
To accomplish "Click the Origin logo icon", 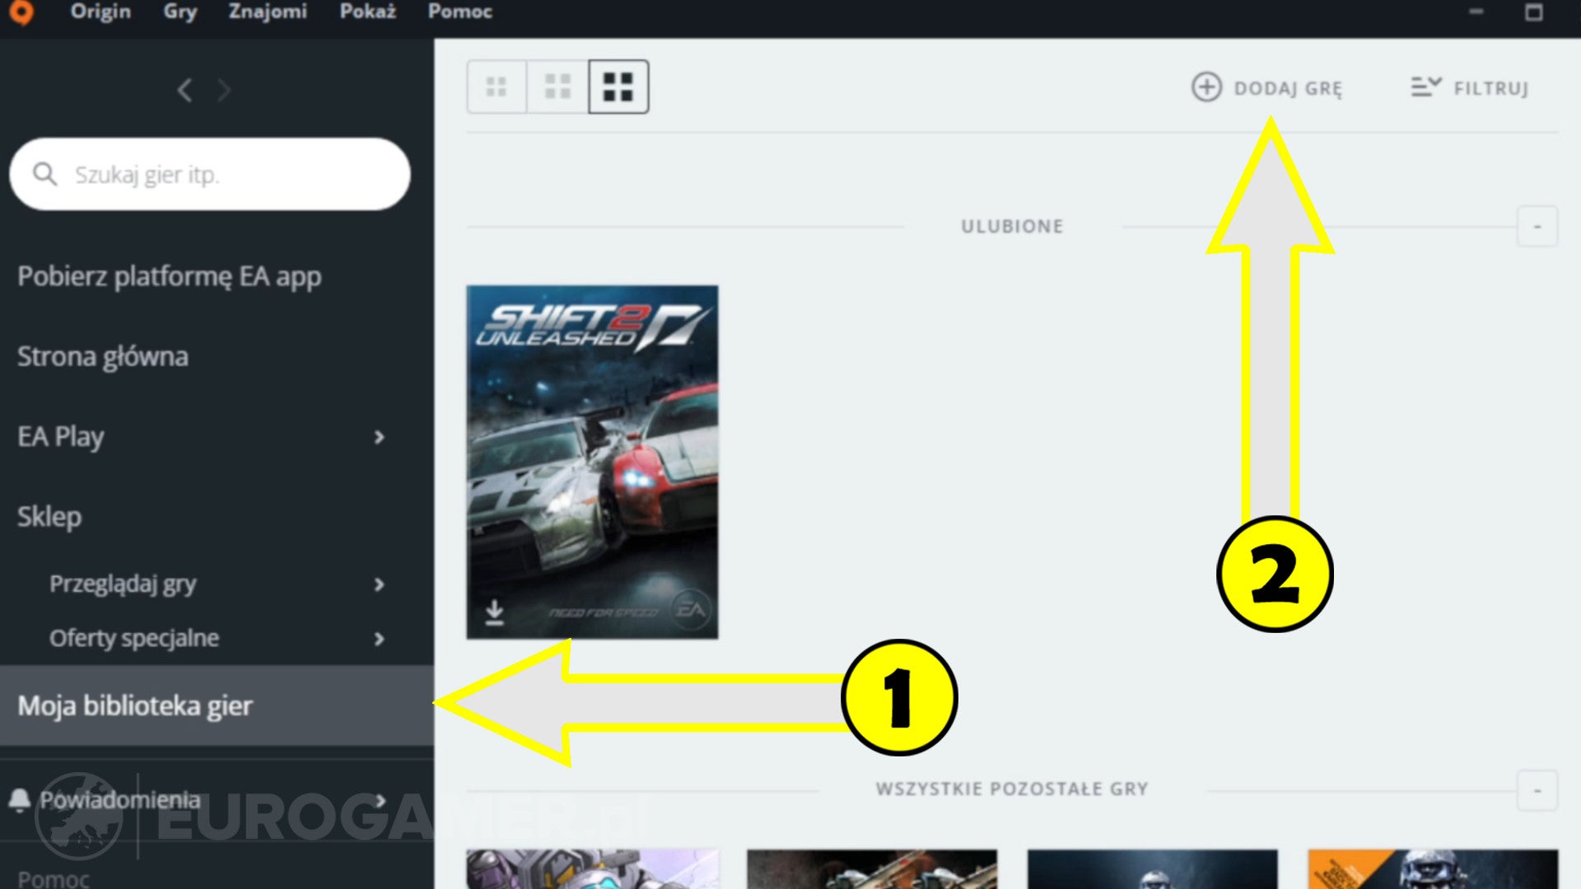I will pyautogui.click(x=21, y=12).
